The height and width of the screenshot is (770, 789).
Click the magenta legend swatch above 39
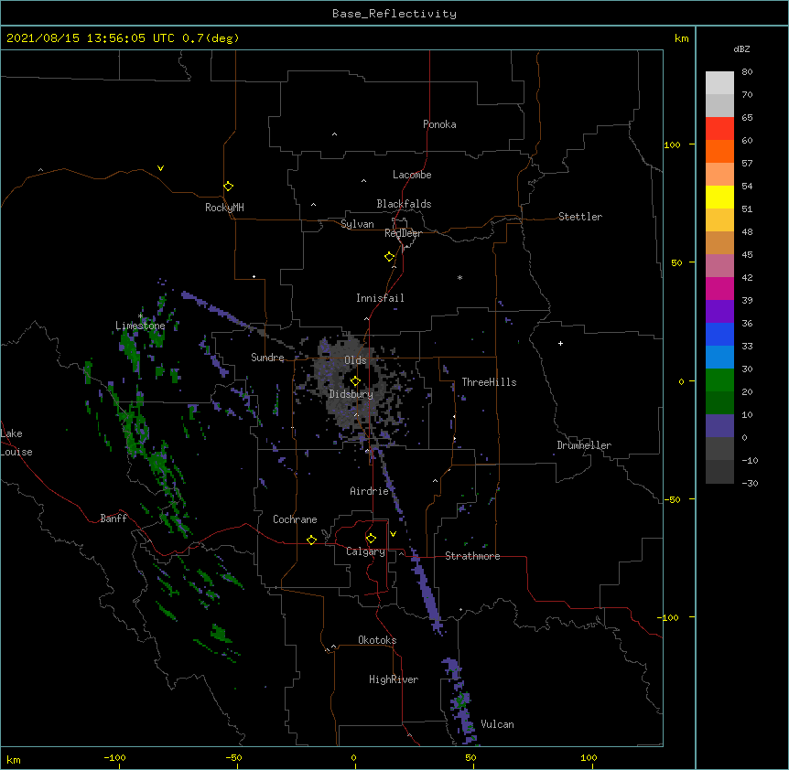[x=719, y=288]
